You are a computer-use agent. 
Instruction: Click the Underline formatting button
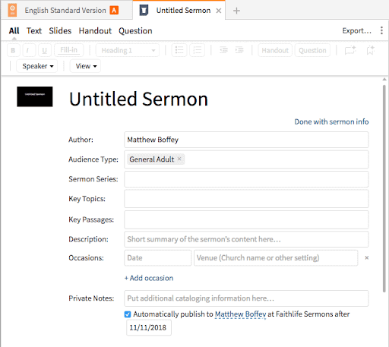point(45,50)
